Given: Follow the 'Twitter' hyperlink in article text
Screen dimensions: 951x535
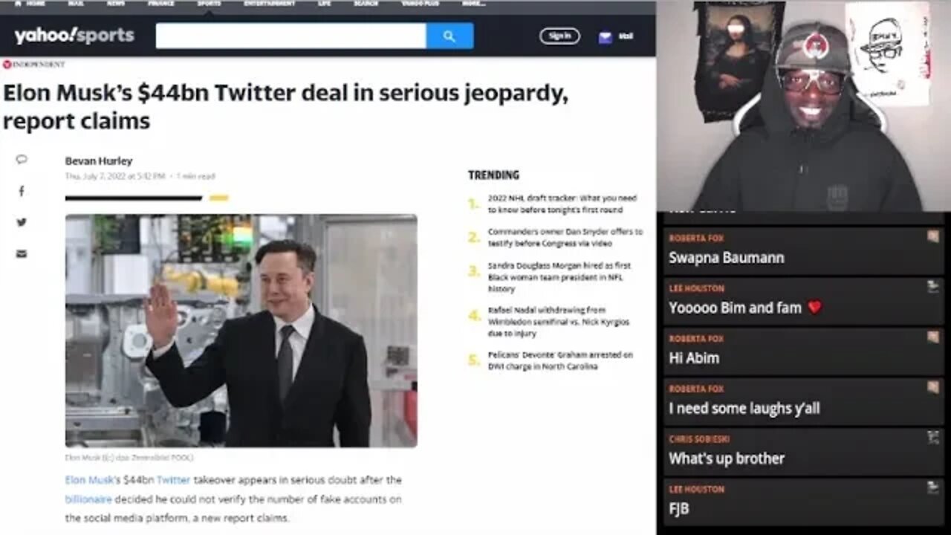Looking at the screenshot, I should (x=173, y=480).
